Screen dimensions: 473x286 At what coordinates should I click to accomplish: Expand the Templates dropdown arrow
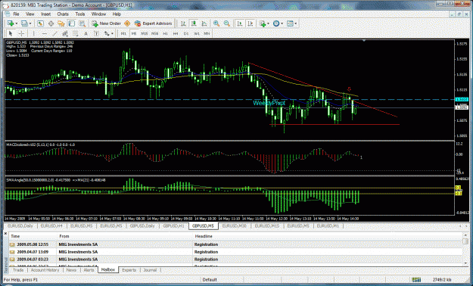pyautogui.click(x=296, y=23)
